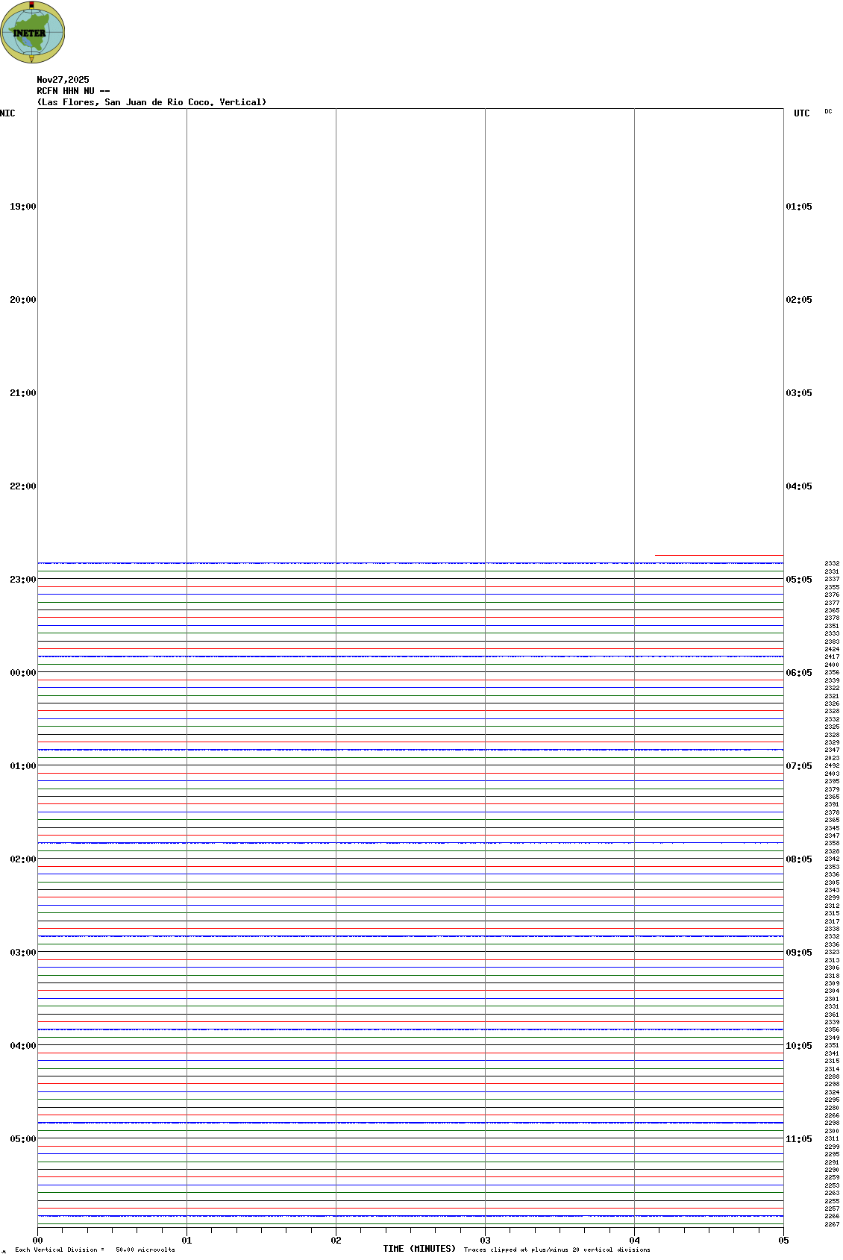The width and height of the screenshot is (843, 1260).
Task: Click the Traces clipped footnote text
Action: pyautogui.click(x=557, y=1250)
